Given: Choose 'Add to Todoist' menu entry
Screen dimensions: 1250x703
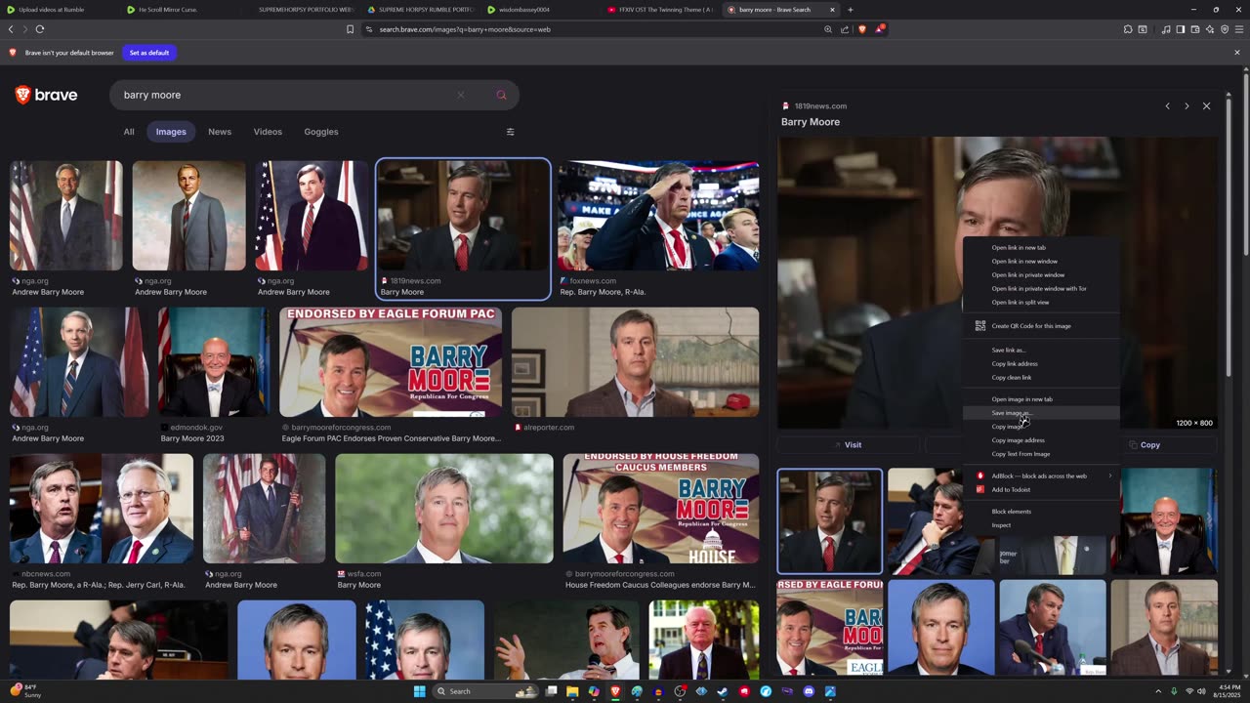Looking at the screenshot, I should point(1041,489).
